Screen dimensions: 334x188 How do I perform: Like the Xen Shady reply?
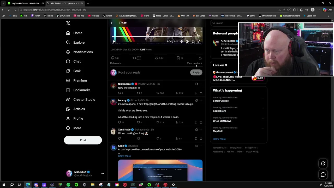[x=158, y=138]
